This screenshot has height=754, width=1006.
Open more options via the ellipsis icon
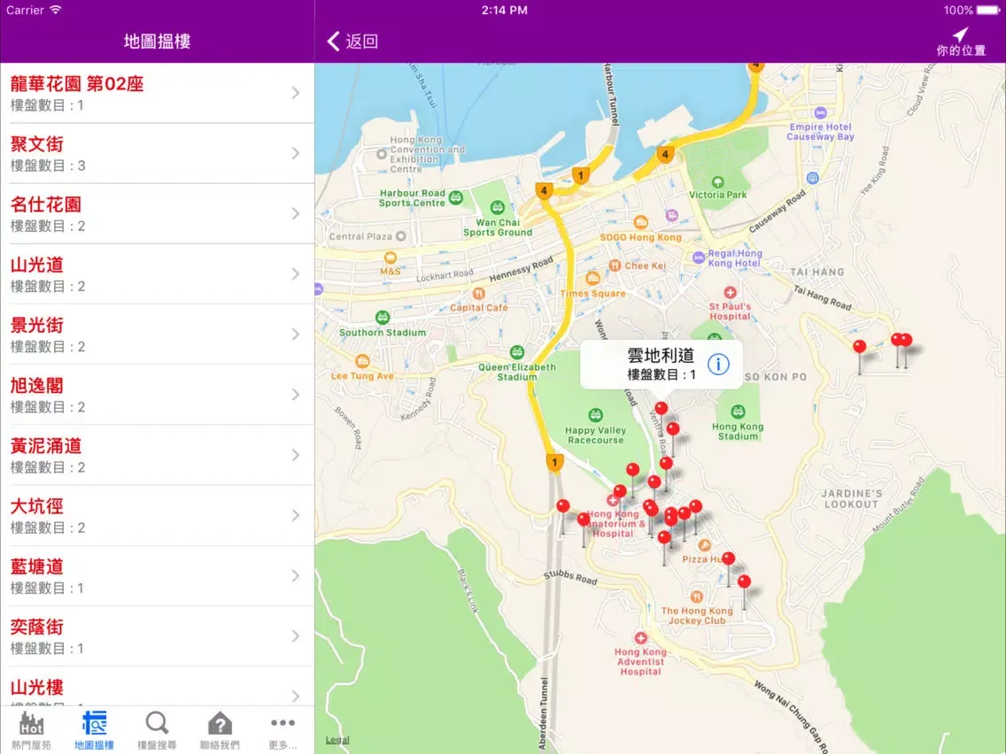coord(282,724)
